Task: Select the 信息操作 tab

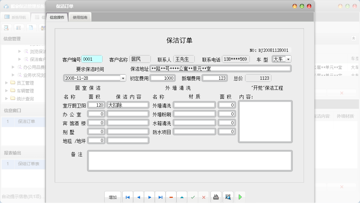Action: pos(57,17)
